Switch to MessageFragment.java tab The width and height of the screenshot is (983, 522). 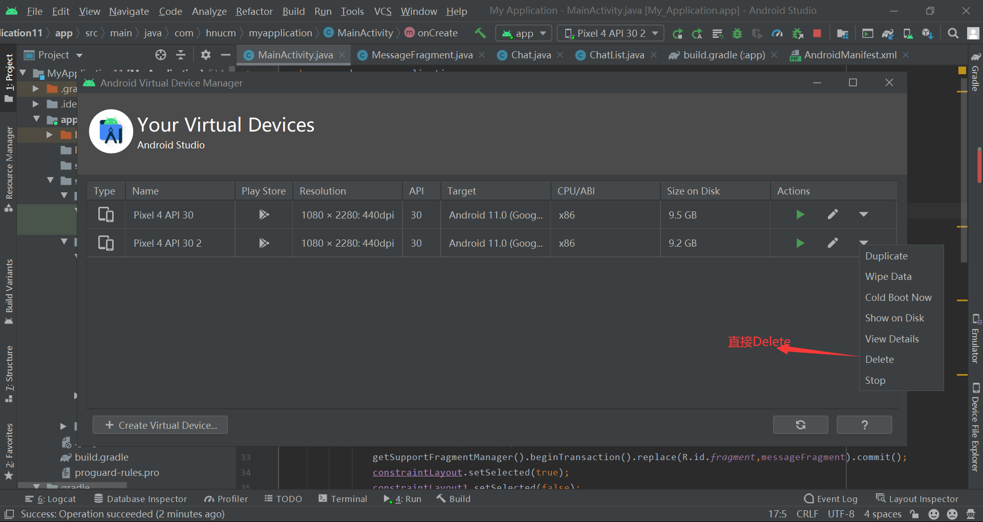coord(422,55)
